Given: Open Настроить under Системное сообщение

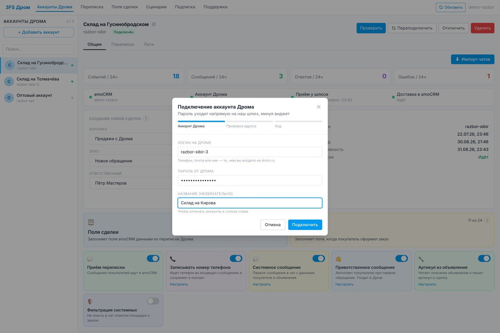Looking at the screenshot, I should pos(262,284).
